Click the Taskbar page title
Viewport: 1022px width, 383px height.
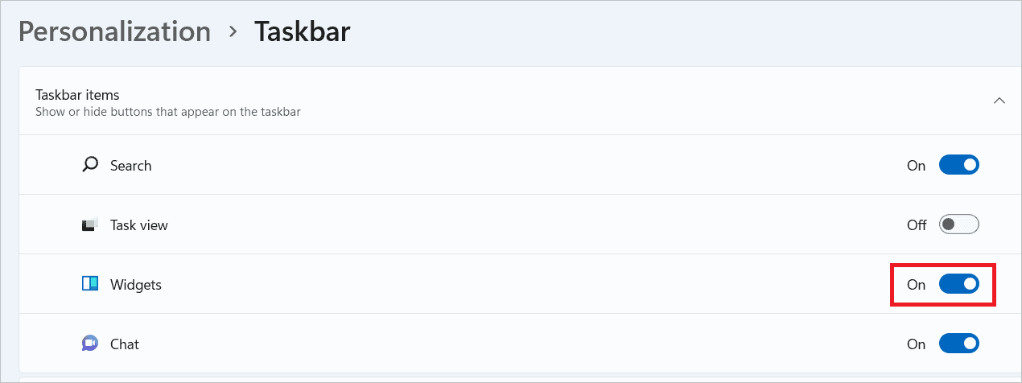point(303,32)
